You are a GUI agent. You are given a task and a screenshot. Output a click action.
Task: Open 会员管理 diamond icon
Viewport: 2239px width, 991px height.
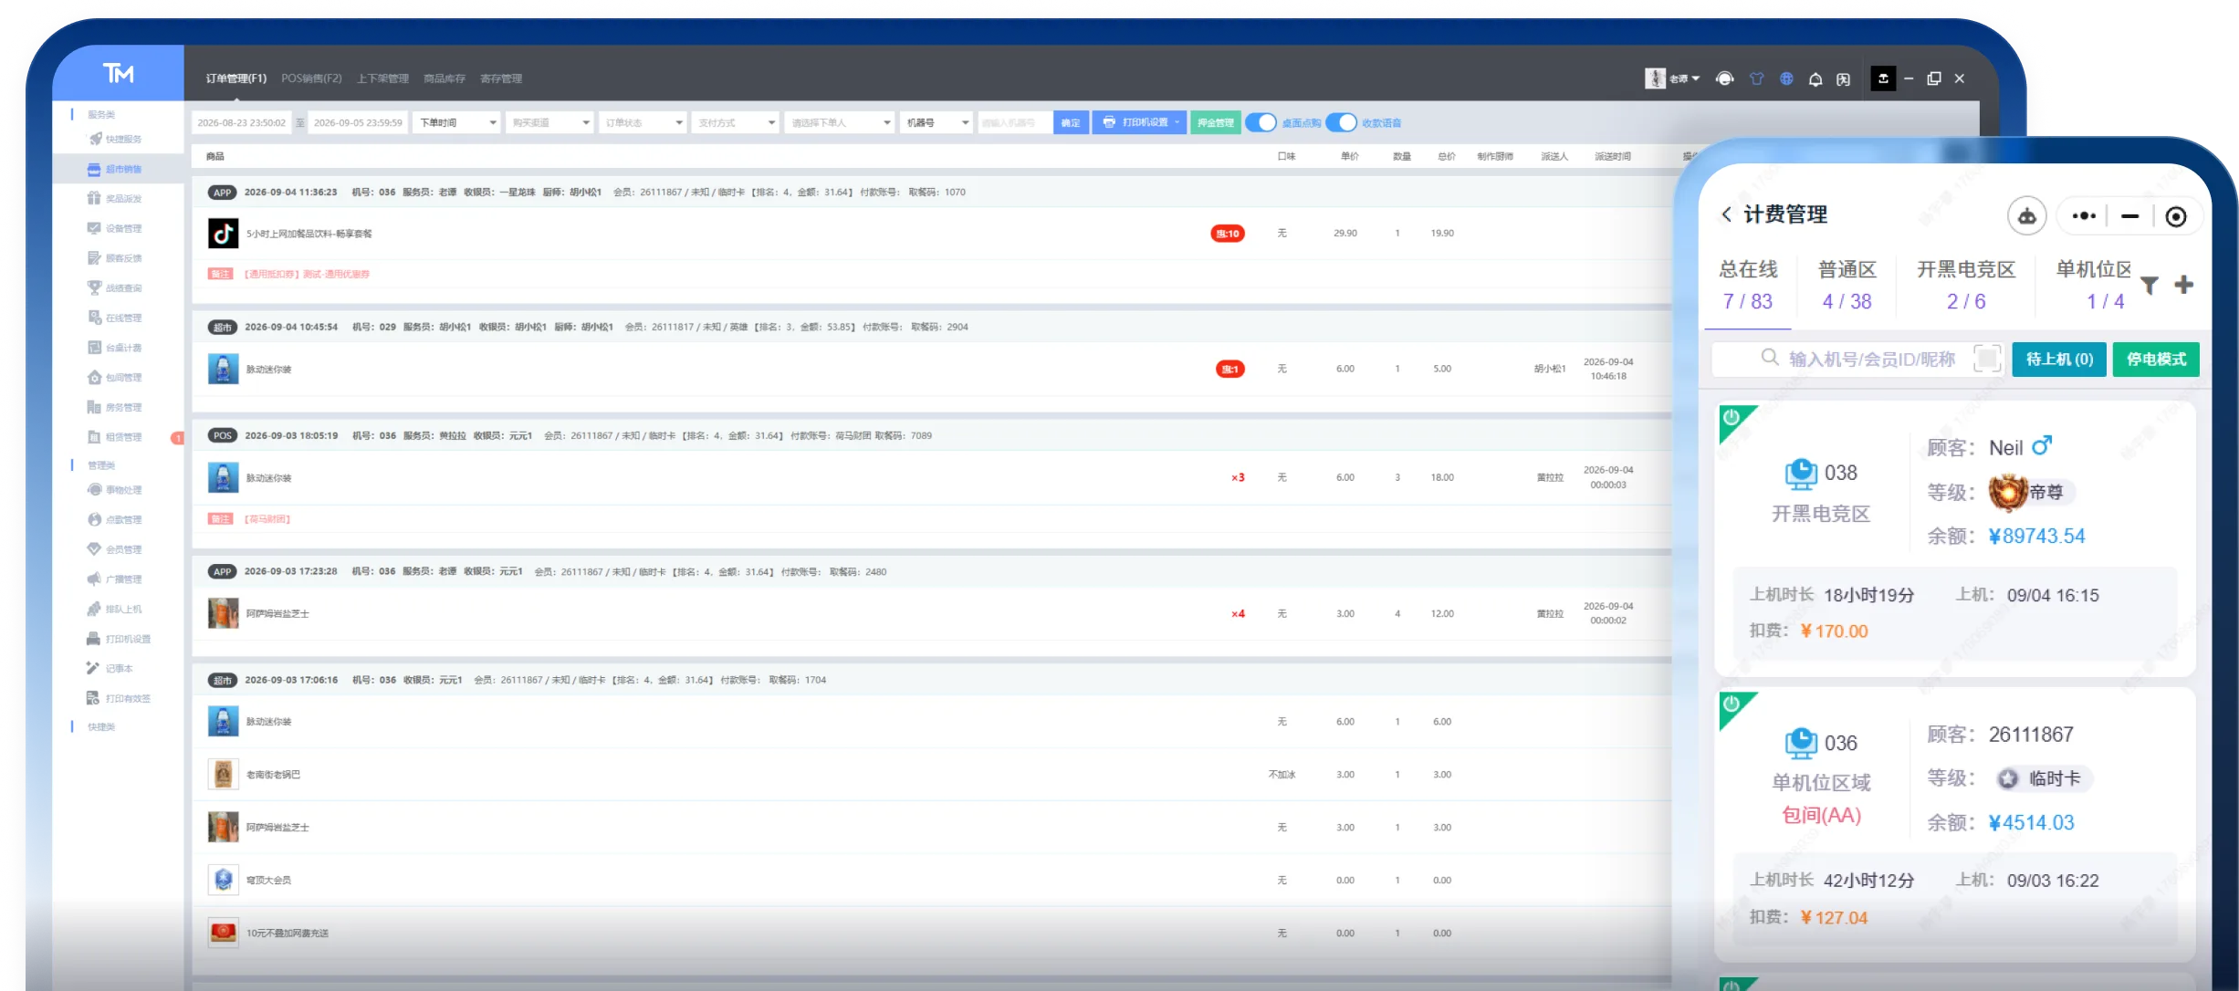coord(94,548)
